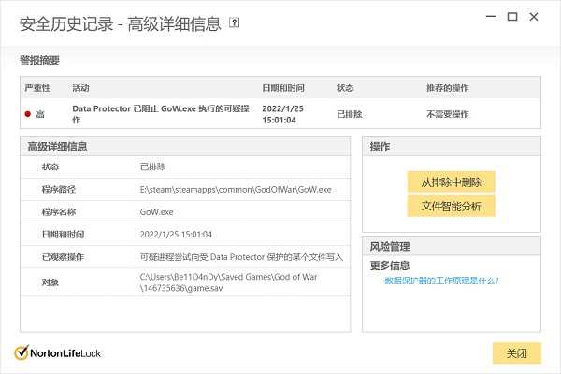Click the 不需要操作 recommended action cell
The image size is (561, 374).
(447, 114)
